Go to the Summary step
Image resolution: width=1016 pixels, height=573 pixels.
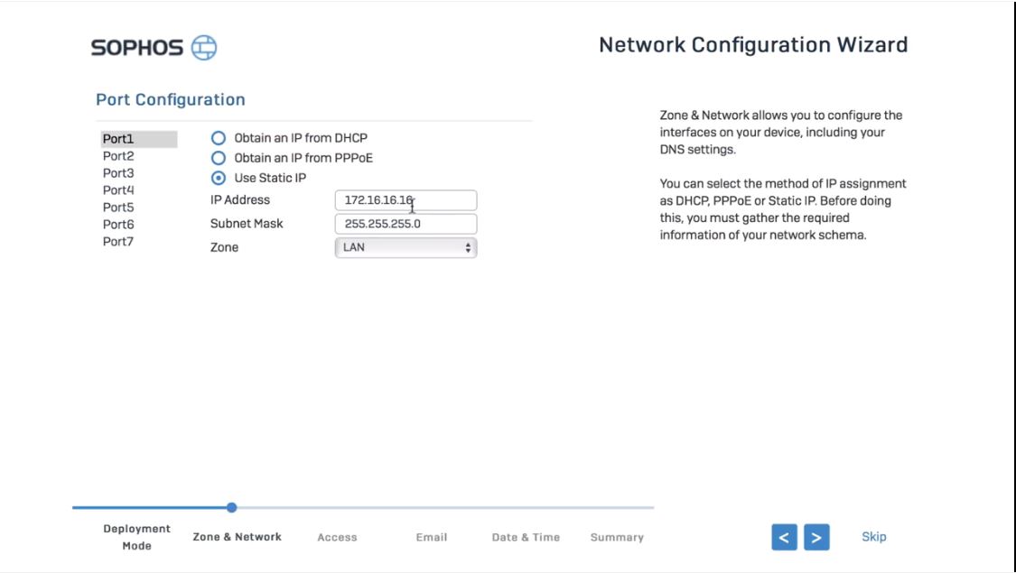tap(617, 536)
